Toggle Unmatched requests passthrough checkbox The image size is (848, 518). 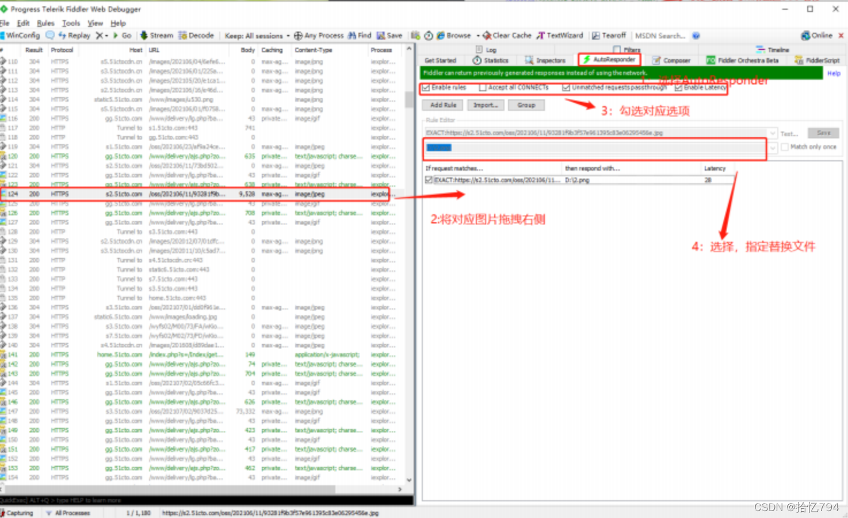566,88
